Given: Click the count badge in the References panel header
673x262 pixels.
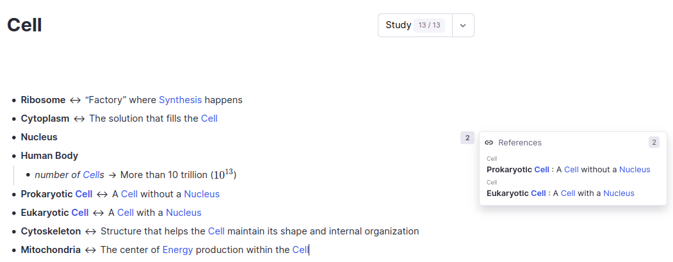Looking at the screenshot, I should 654,143.
